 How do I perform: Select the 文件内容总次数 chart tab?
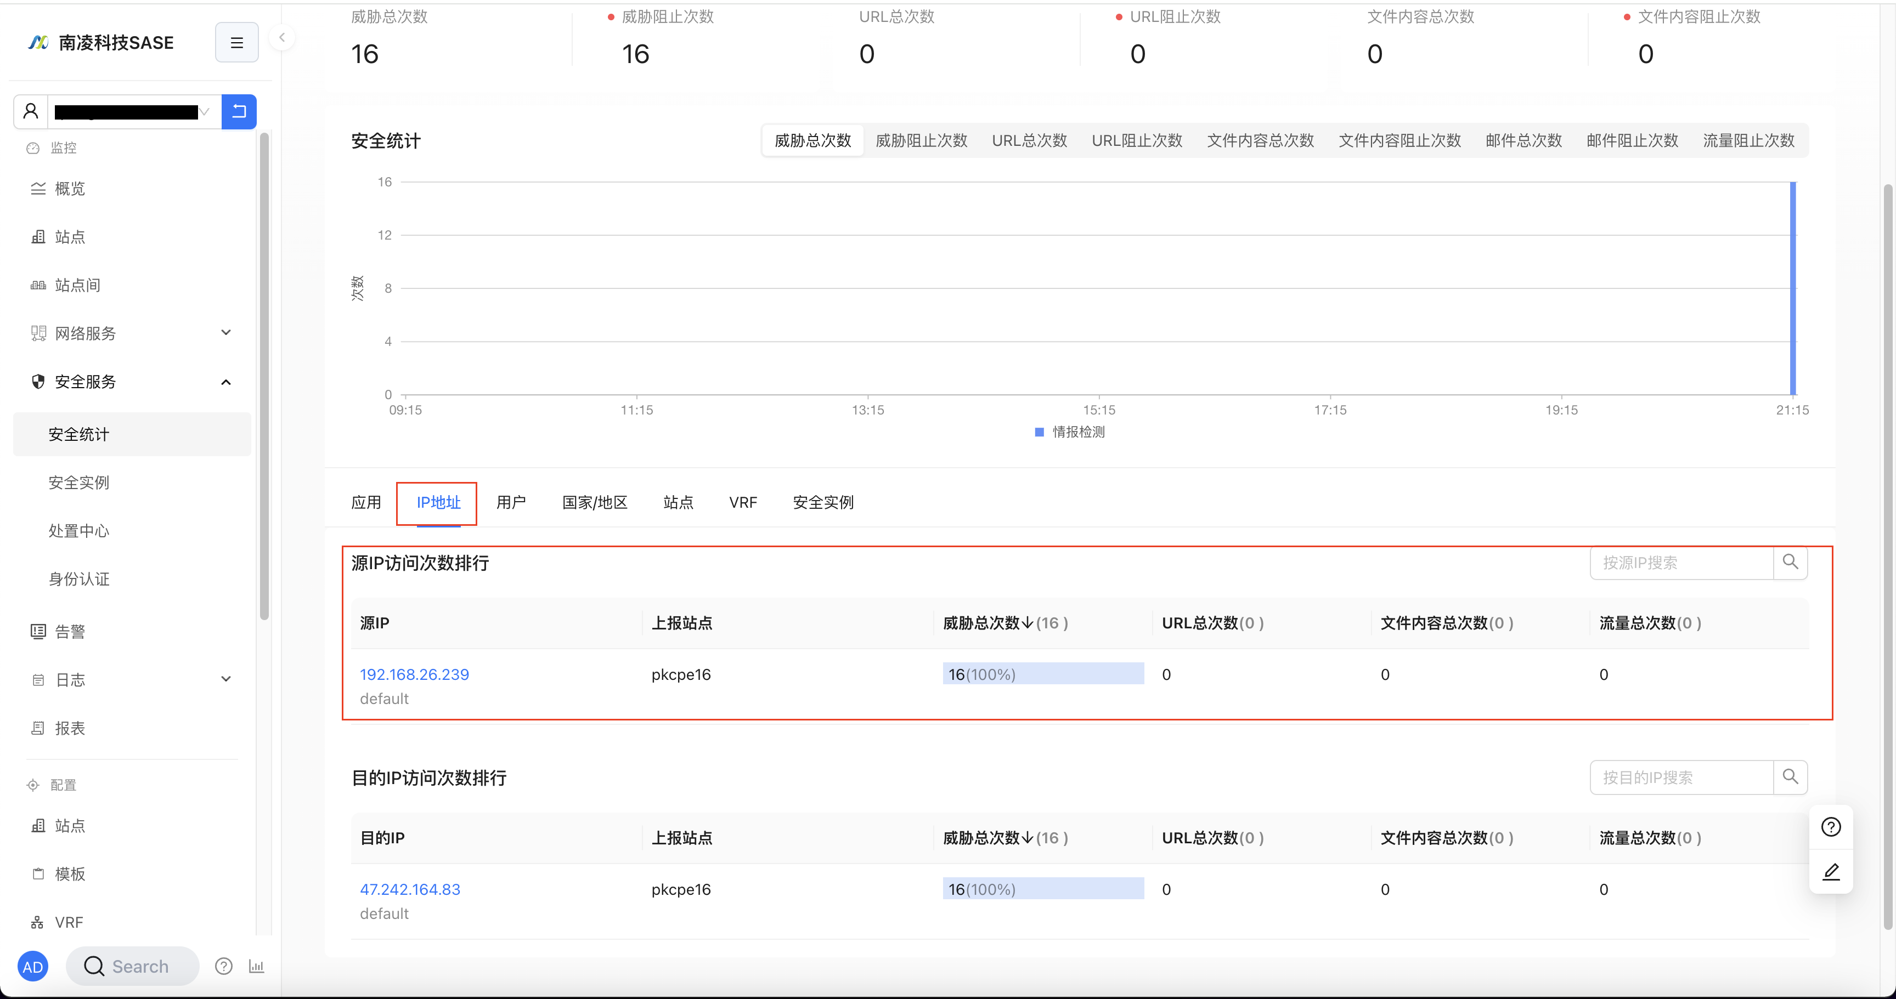(x=1260, y=140)
